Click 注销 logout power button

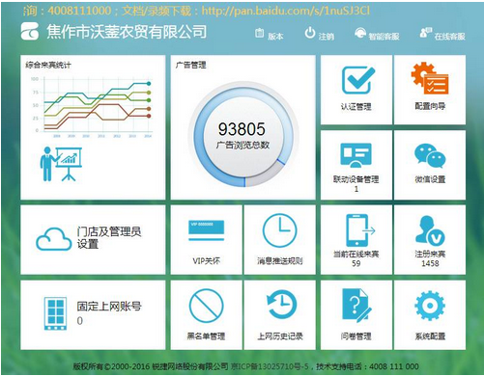(x=319, y=34)
